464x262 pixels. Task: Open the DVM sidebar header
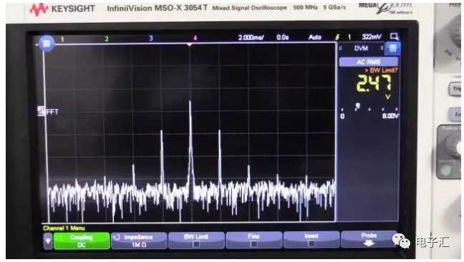pyautogui.click(x=361, y=49)
